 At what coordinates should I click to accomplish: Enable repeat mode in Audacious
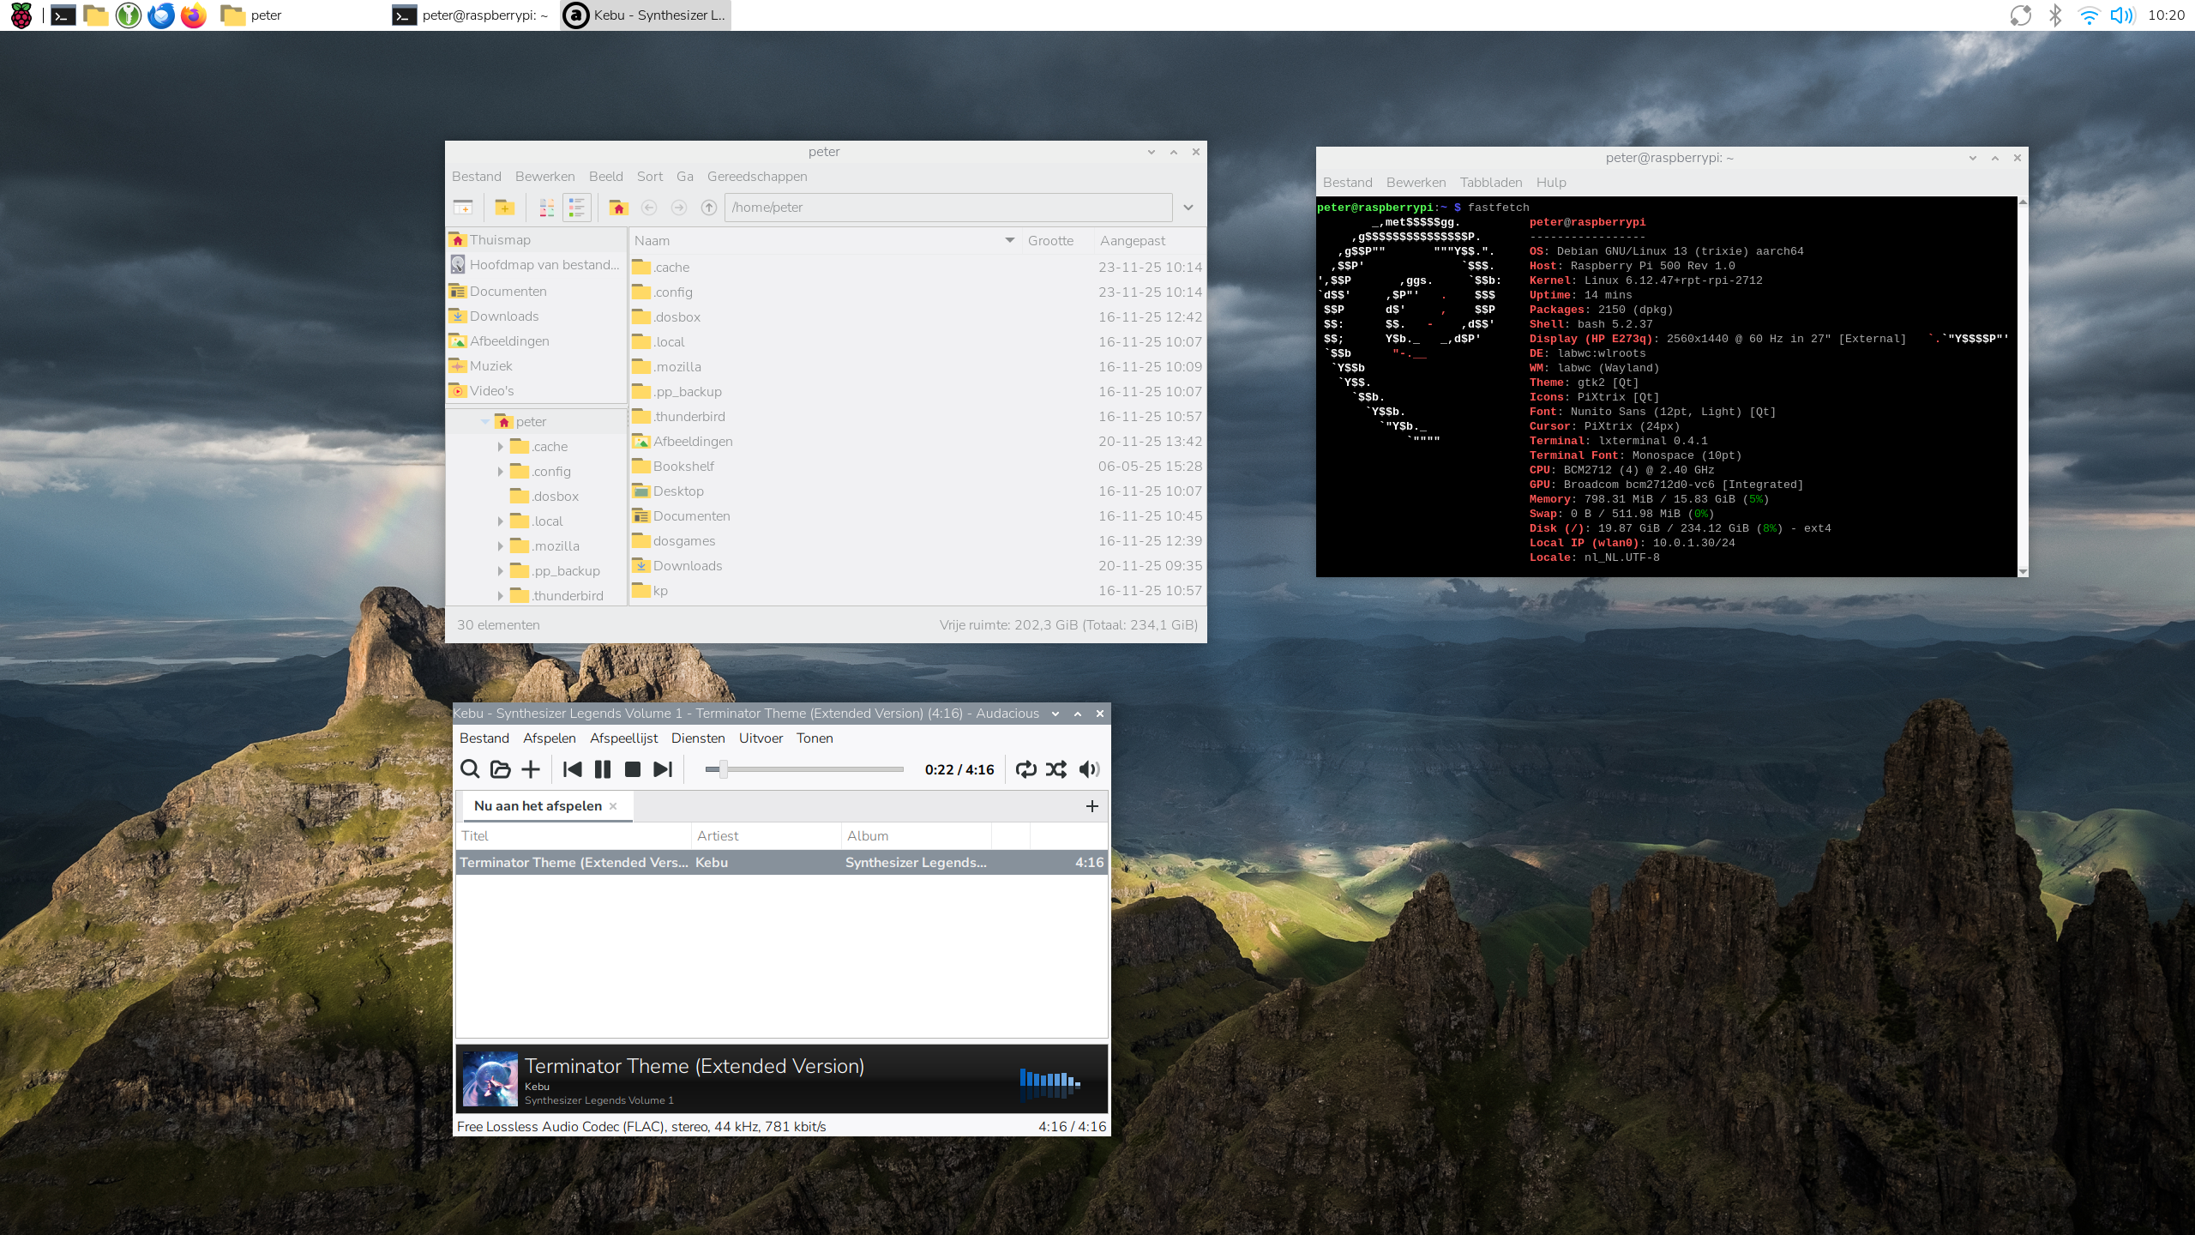click(x=1026, y=769)
